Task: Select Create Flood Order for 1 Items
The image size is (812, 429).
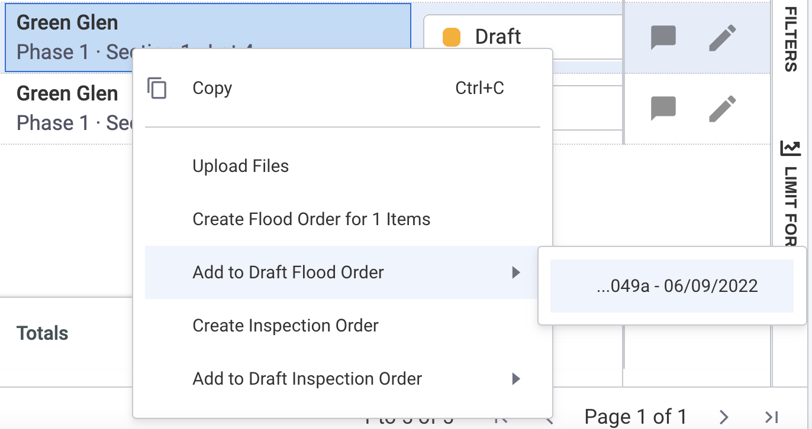Action: [x=311, y=219]
